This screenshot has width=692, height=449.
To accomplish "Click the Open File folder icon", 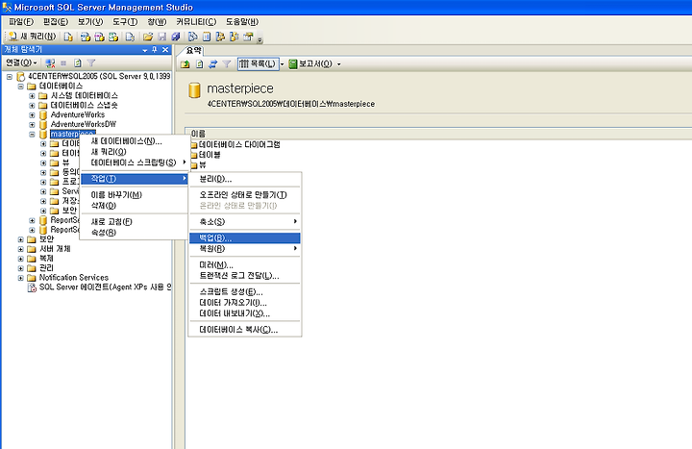I will 148,37.
